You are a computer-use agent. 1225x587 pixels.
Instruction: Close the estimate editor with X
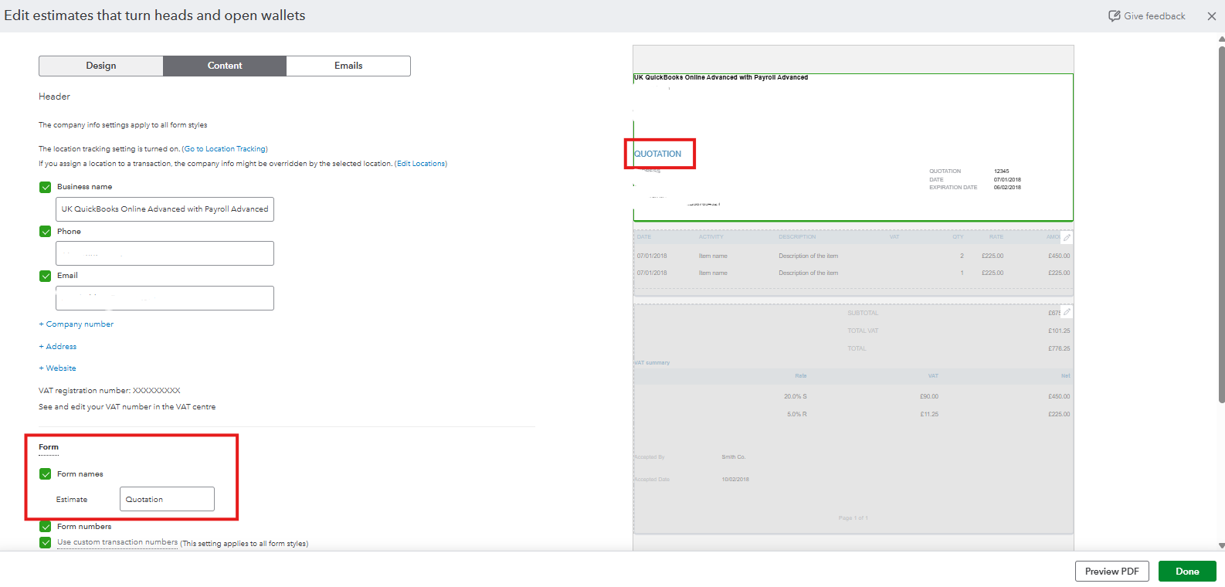coord(1211,16)
